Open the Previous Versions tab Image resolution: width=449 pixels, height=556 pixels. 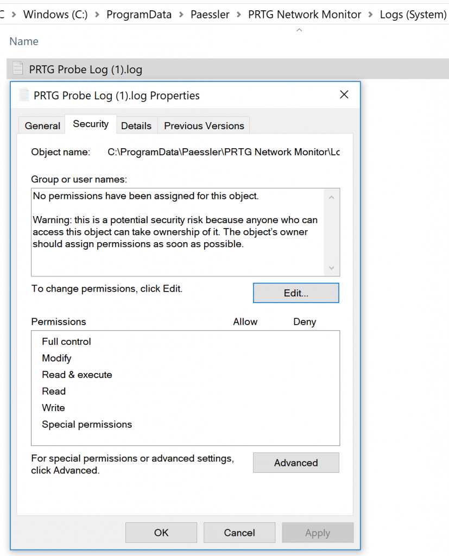click(x=204, y=125)
